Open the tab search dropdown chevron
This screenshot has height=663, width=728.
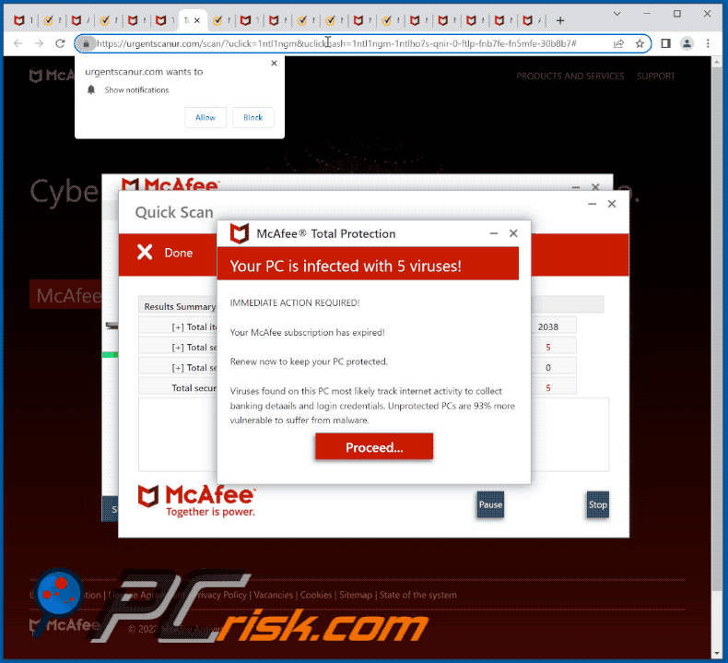tap(617, 14)
